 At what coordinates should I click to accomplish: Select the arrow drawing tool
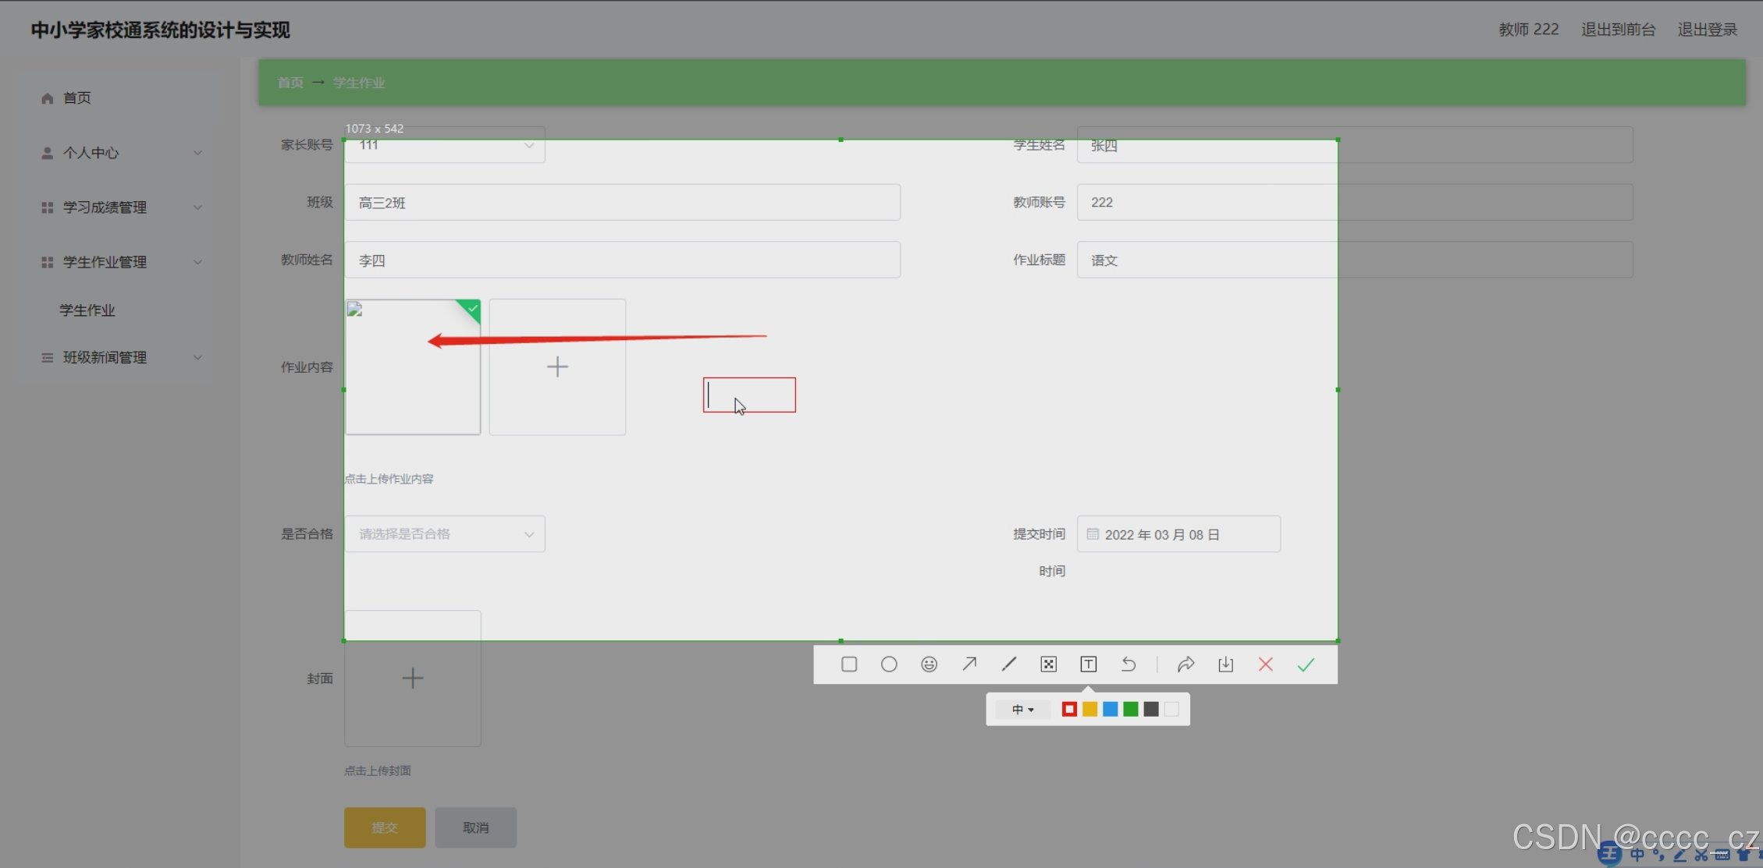click(969, 664)
